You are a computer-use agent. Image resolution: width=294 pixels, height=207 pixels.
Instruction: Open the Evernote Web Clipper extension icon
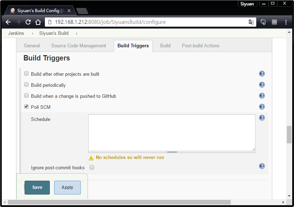(x=263, y=22)
